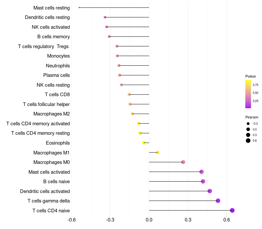This screenshot has height=229, width=262.
Task: Click the Pvalue color gradient bar
Action: coord(248,94)
